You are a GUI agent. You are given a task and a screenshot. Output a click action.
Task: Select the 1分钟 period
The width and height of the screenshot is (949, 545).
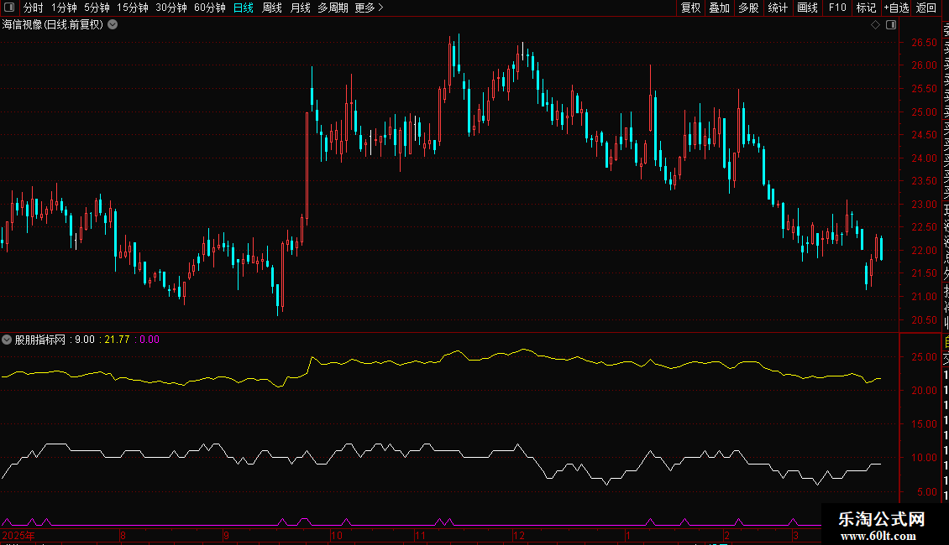point(64,8)
